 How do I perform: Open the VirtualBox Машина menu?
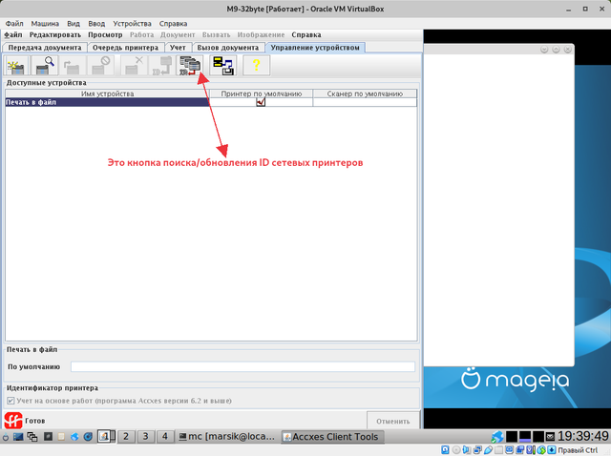(x=45, y=23)
